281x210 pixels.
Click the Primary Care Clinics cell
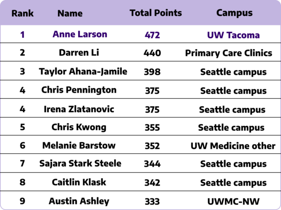click(229, 53)
